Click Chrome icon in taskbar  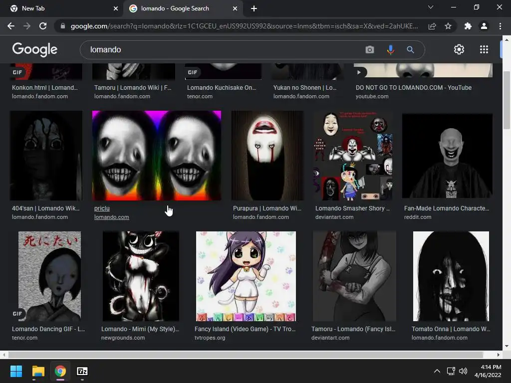click(x=60, y=371)
